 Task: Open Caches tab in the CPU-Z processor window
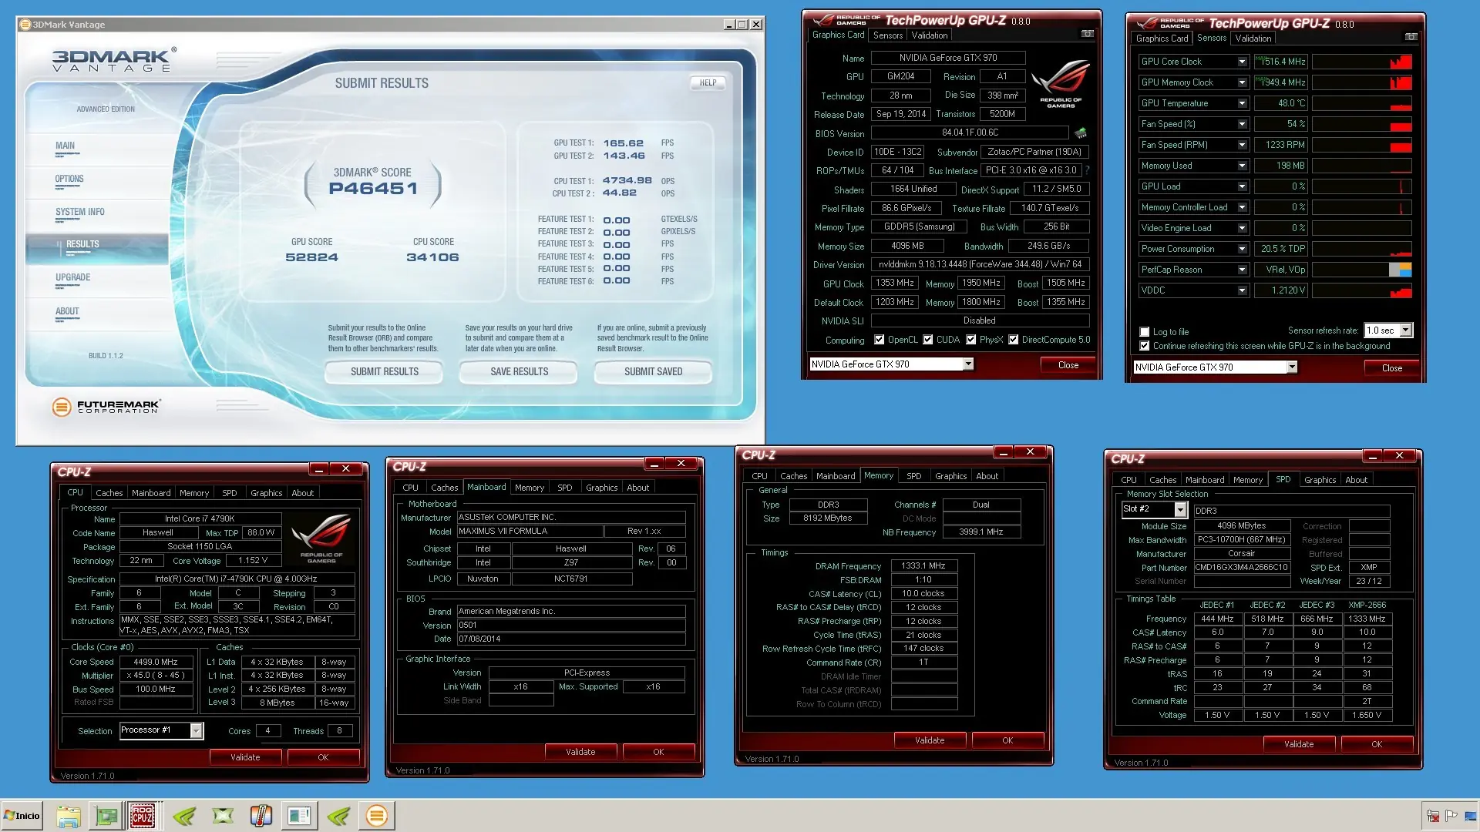109,493
